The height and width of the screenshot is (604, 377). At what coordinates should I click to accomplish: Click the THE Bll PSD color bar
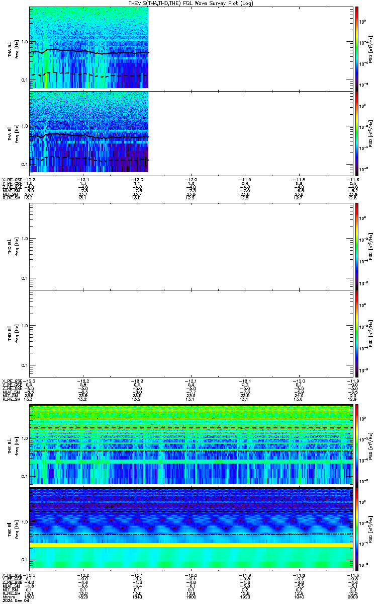(x=357, y=528)
